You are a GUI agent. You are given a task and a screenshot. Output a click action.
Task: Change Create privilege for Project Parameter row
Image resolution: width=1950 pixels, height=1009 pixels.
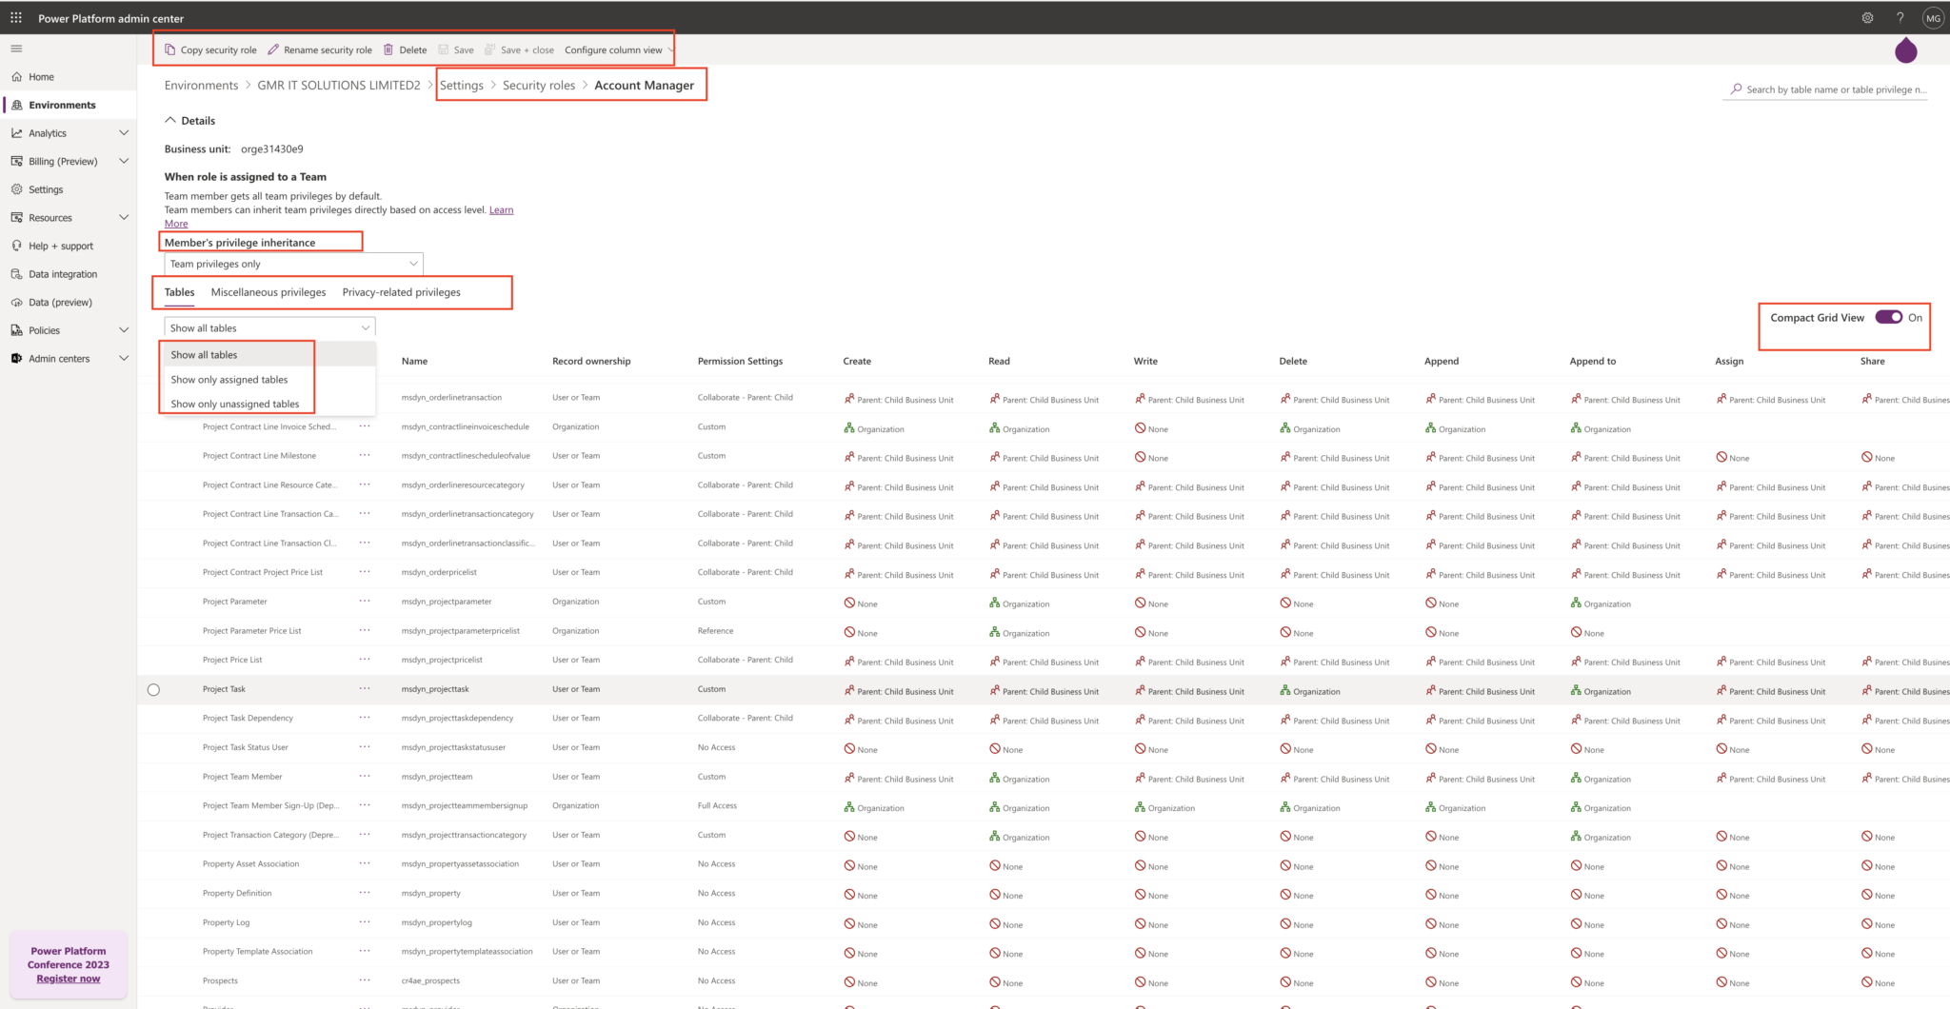tap(861, 603)
